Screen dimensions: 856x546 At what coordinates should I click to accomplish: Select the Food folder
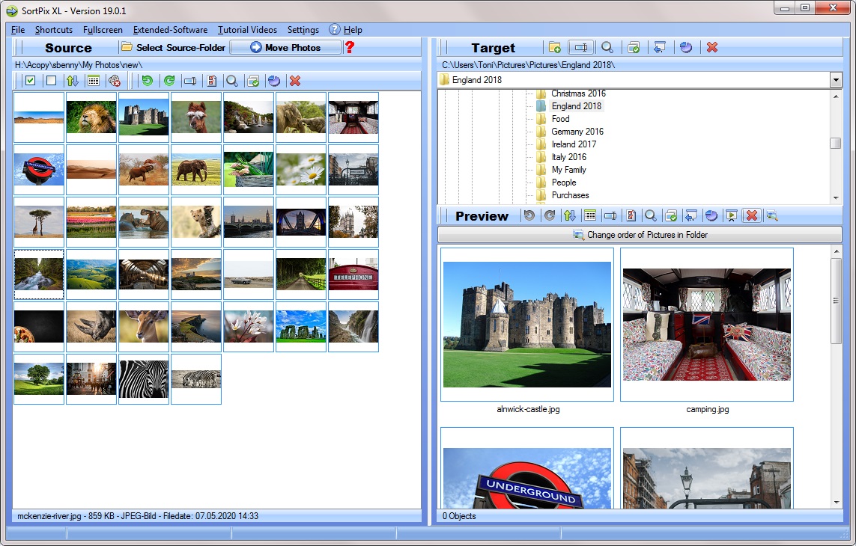tap(560, 119)
